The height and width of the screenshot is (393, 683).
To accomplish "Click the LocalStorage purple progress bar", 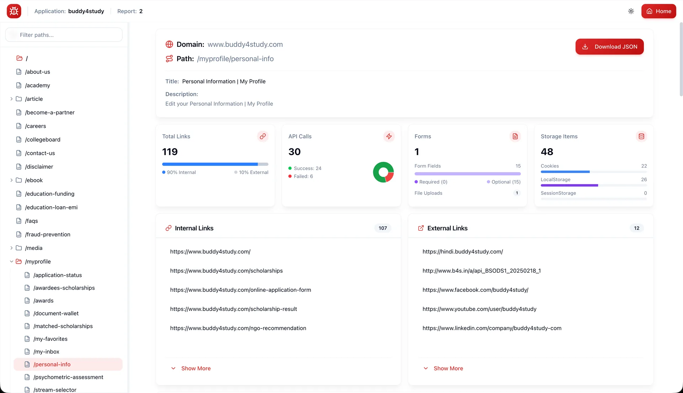I will pos(594,185).
